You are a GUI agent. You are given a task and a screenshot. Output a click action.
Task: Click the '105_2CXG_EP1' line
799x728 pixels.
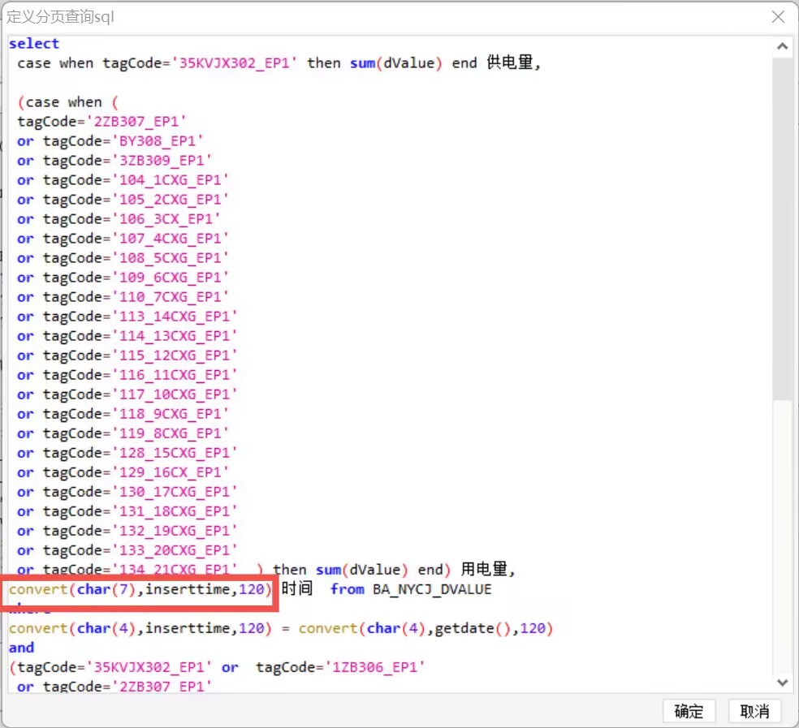(123, 200)
